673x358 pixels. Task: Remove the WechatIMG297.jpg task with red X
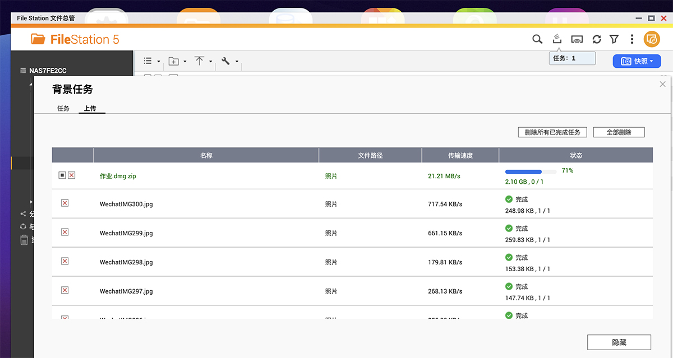pos(64,290)
